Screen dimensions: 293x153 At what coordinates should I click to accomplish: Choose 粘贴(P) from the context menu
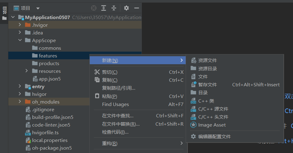pyautogui.click(x=138, y=96)
